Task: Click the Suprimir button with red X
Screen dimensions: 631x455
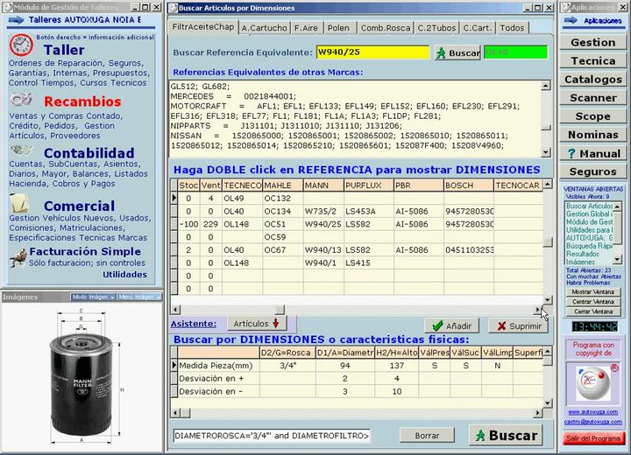Action: tap(519, 326)
